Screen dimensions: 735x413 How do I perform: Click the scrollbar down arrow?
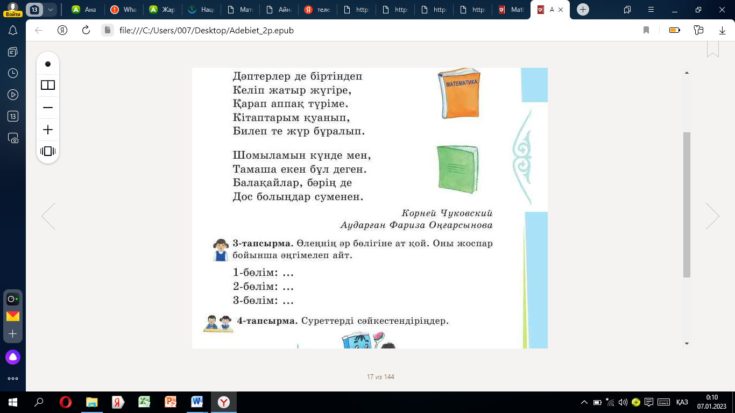(x=687, y=343)
